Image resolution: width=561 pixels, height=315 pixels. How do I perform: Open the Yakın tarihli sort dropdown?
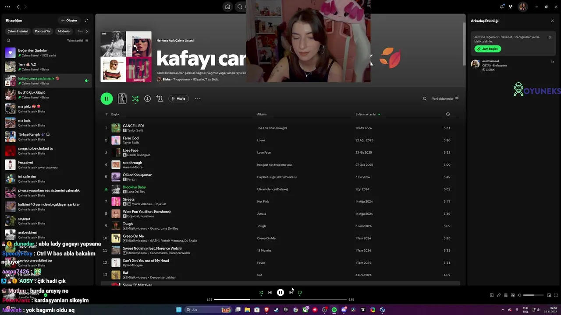78,40
